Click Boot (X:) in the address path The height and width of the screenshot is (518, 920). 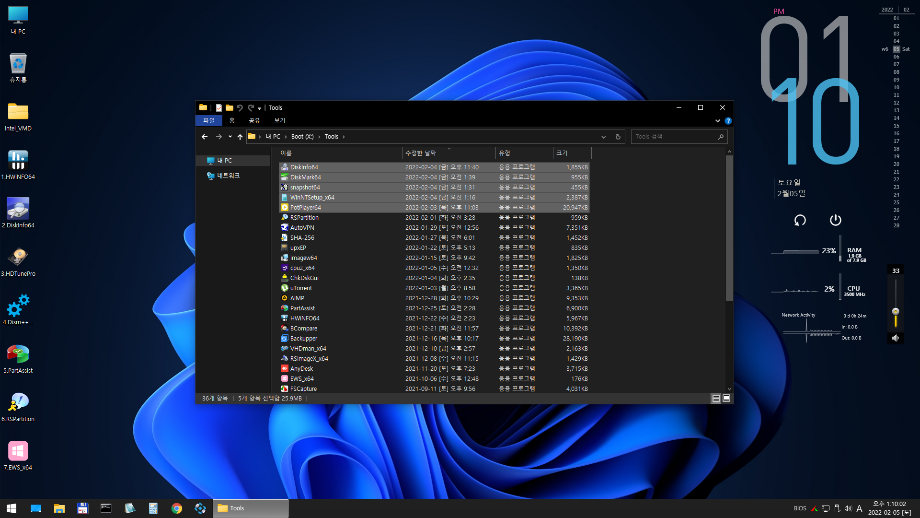[x=302, y=137]
